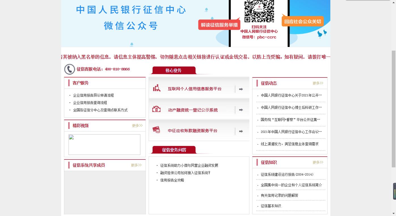Select the 核心业务 tab header
The image size is (396, 216).
[174, 70]
